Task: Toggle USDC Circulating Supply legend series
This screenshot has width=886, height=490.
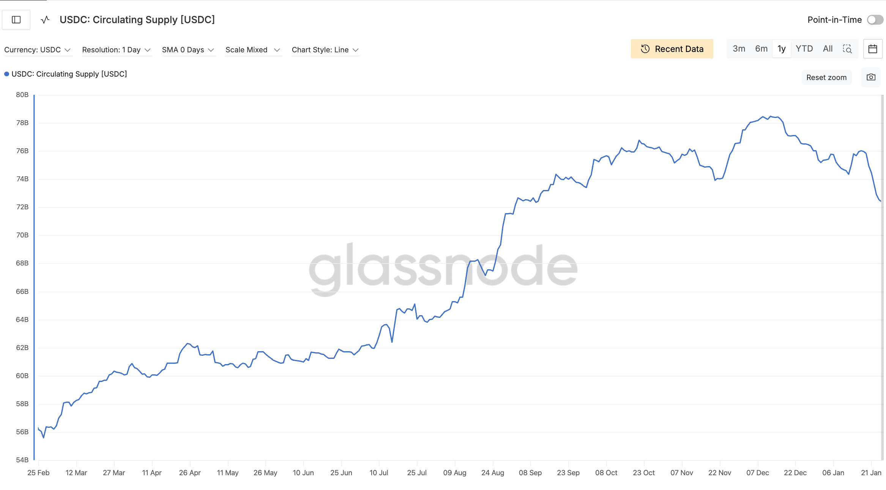Action: click(65, 74)
